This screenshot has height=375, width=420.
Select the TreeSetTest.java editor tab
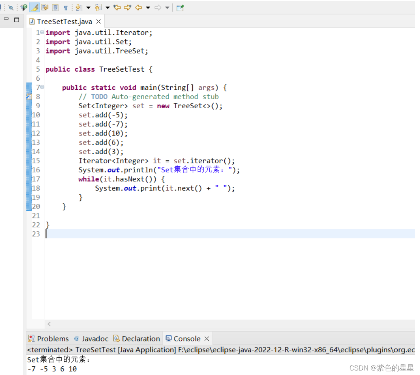coord(64,22)
